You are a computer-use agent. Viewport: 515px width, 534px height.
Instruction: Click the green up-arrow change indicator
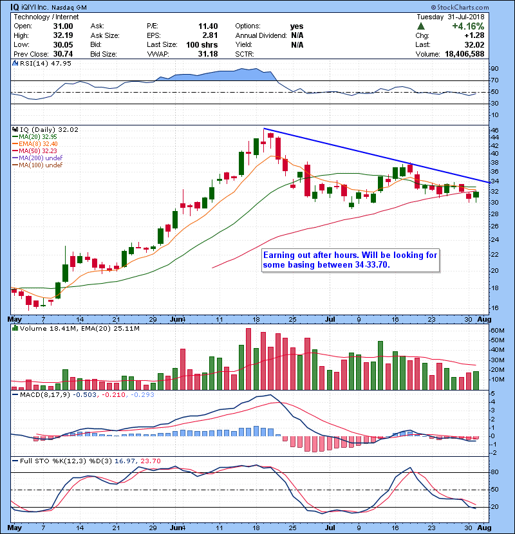[421, 26]
